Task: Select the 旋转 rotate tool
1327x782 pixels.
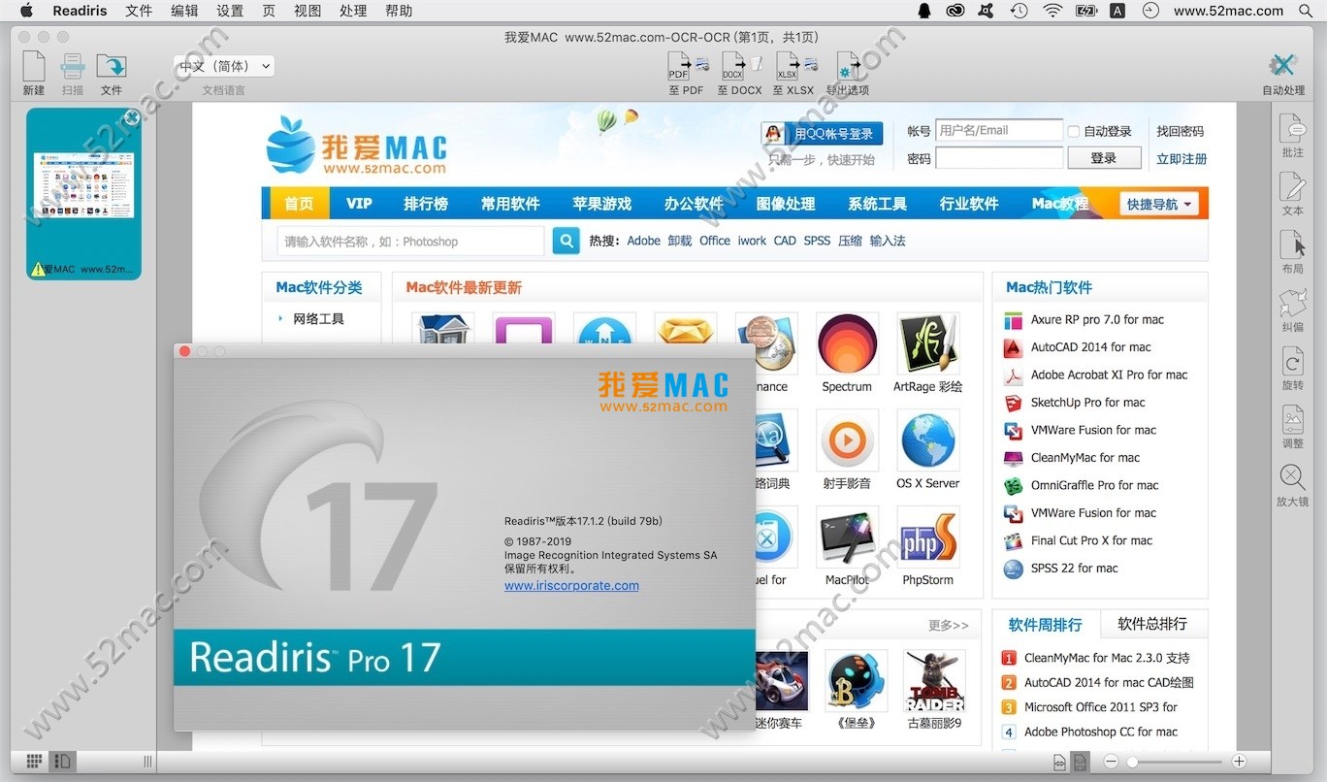Action: tap(1292, 362)
